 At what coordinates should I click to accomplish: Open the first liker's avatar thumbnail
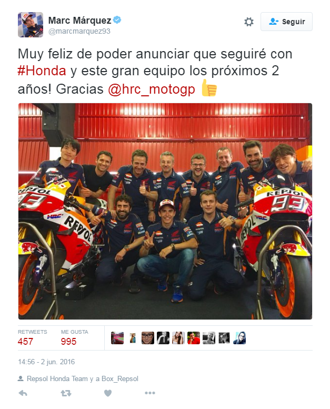[x=117, y=338]
